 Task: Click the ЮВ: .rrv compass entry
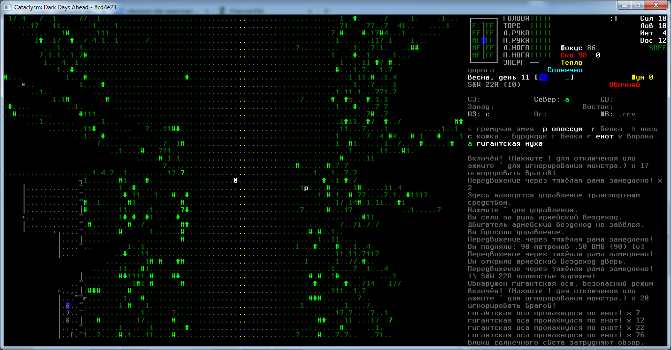point(617,114)
